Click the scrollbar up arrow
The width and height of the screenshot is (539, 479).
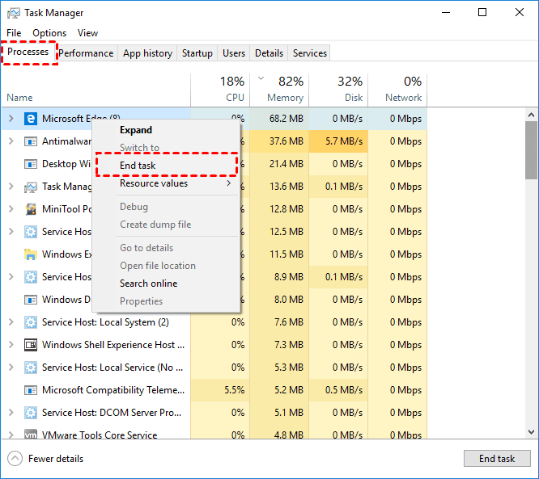[x=531, y=115]
